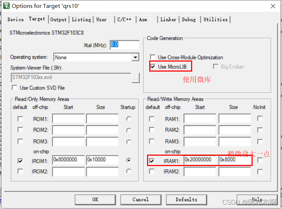Toggle the RAM1 NoInit checkbox
Viewport: 282px width, 209px height.
(x=260, y=118)
